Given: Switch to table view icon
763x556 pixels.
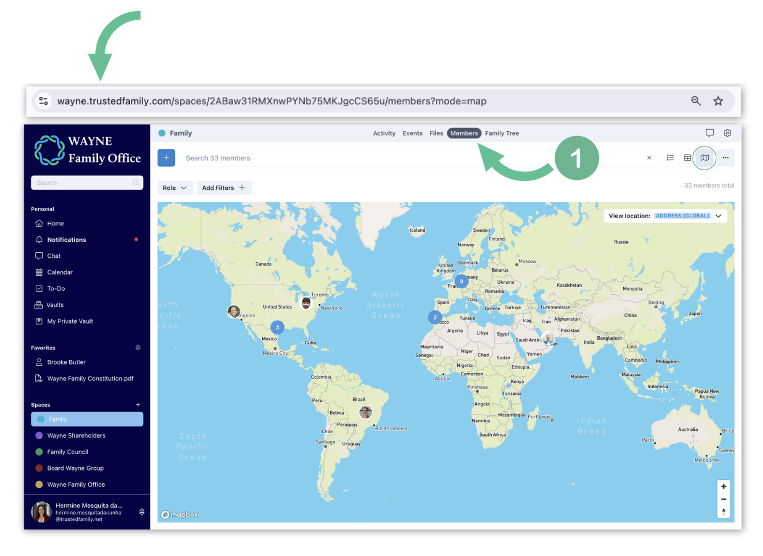Looking at the screenshot, I should tap(687, 157).
